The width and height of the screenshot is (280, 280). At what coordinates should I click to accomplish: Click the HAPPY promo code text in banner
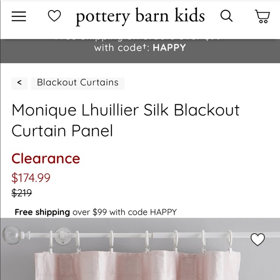169,48
